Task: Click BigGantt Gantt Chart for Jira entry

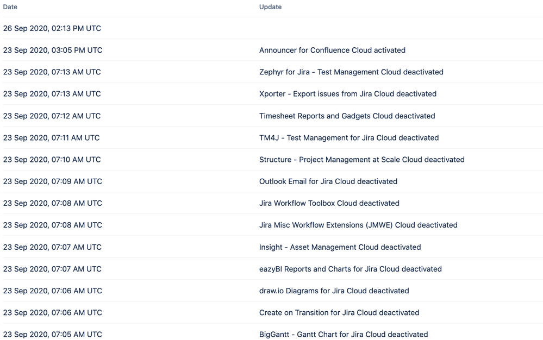Action: (x=344, y=334)
